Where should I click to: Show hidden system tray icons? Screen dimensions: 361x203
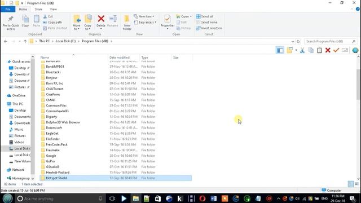click(279, 198)
